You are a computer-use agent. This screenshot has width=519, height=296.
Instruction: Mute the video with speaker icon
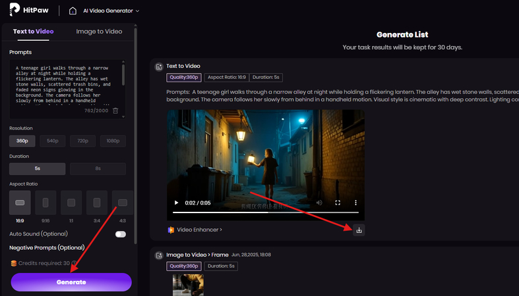[x=319, y=203]
